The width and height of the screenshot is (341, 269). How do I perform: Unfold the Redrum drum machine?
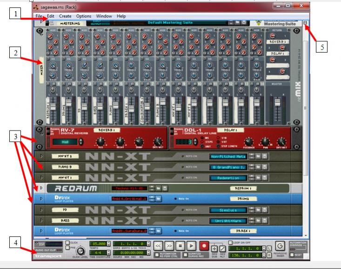pos(41,188)
